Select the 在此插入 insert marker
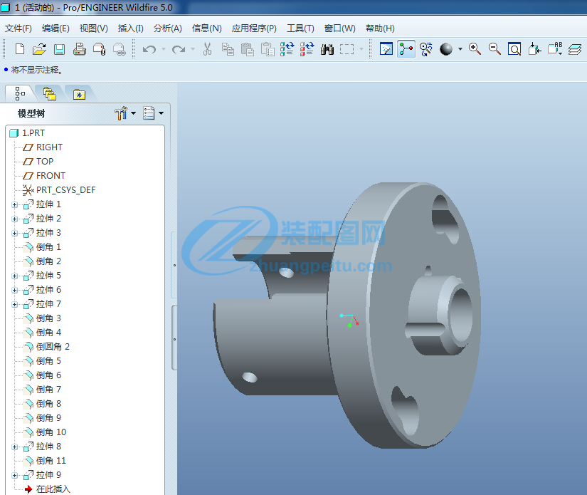 [47, 489]
